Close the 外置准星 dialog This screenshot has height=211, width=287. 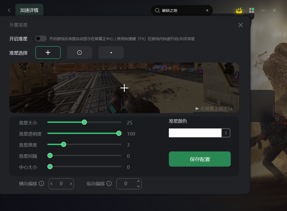click(241, 25)
